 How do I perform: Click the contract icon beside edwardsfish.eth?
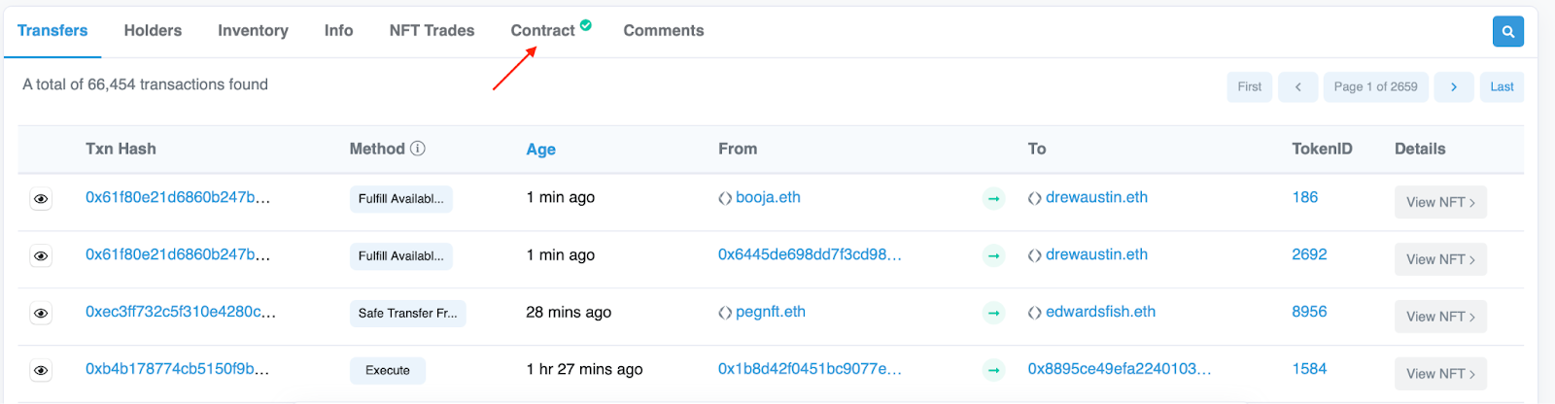(x=1034, y=313)
